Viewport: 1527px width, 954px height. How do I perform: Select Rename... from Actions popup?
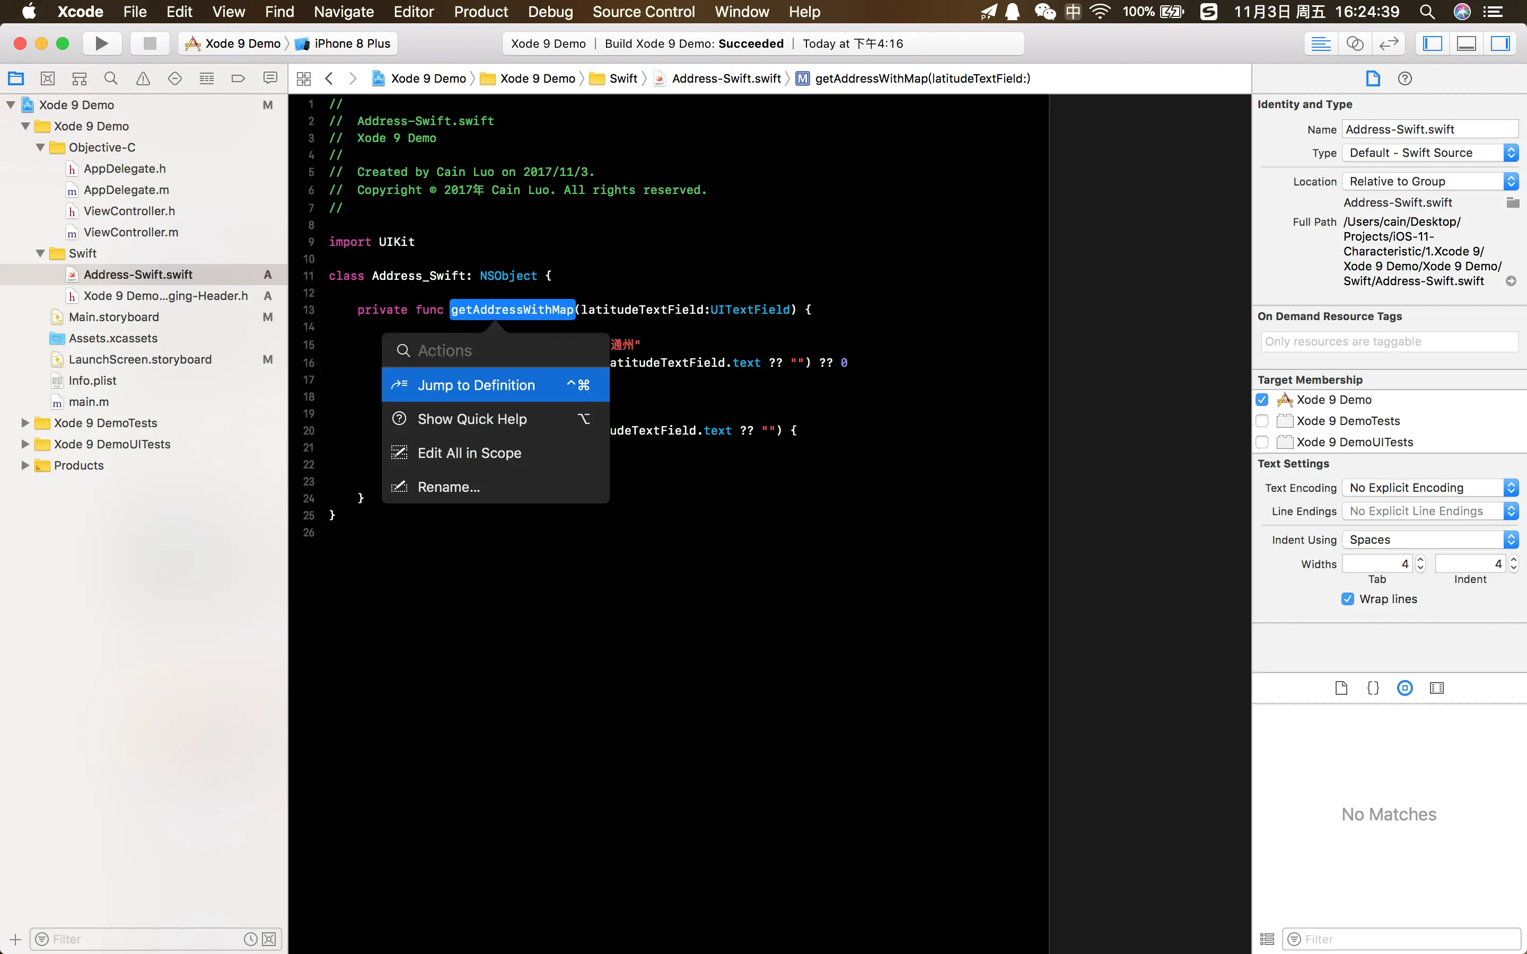tap(449, 487)
